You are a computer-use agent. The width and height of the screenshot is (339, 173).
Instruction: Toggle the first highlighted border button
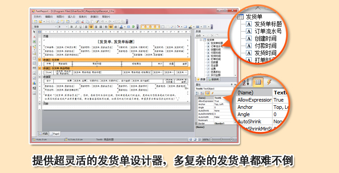(143, 27)
